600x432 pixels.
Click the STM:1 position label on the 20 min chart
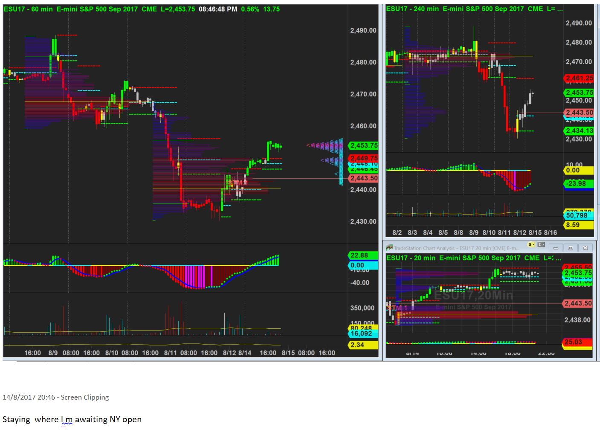pyautogui.click(x=397, y=308)
